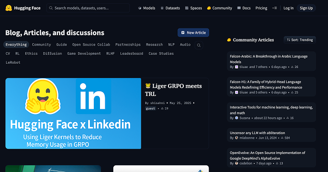Select the RLHF tag
328x172 pixels.
click(110, 53)
